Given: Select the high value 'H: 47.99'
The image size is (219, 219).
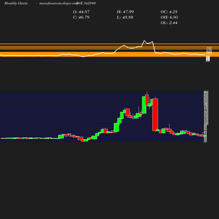Looking at the screenshot, I should pos(125,12).
